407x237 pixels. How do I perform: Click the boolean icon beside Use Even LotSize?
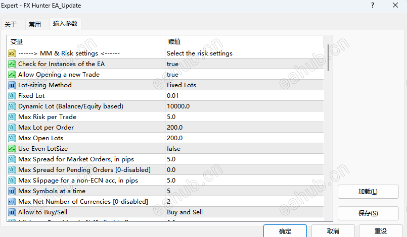pyautogui.click(x=12, y=149)
